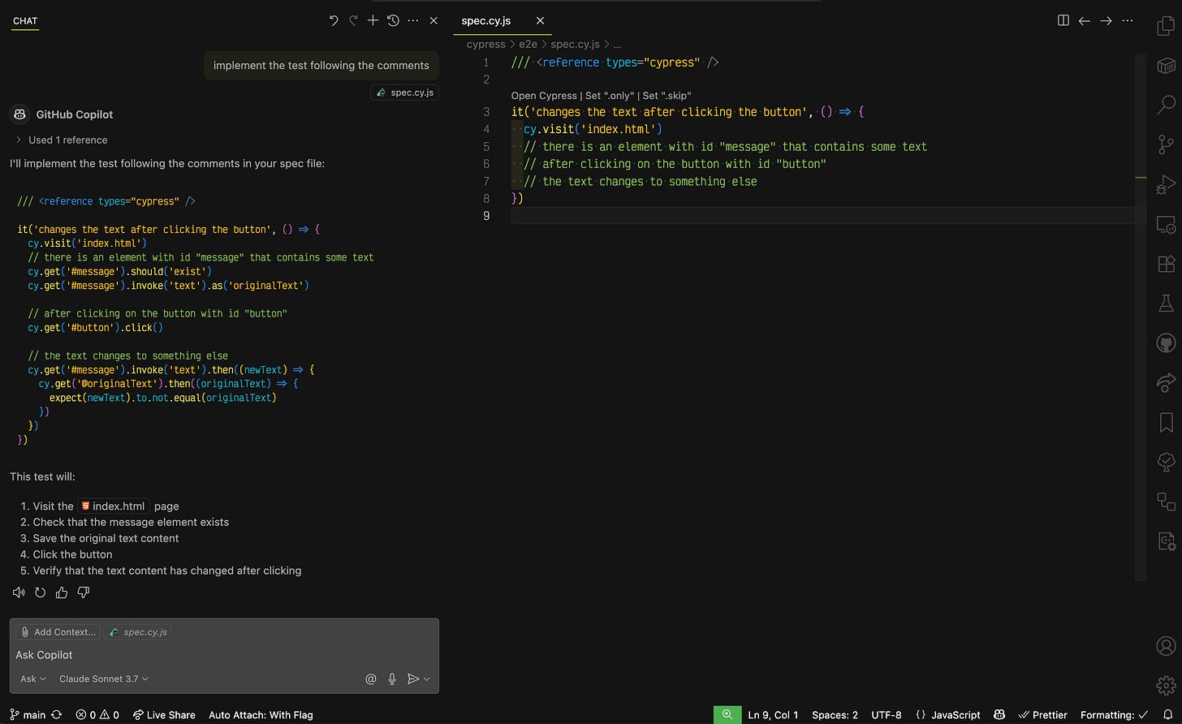Send the chat message arrow
The width and height of the screenshot is (1182, 724).
pos(413,679)
